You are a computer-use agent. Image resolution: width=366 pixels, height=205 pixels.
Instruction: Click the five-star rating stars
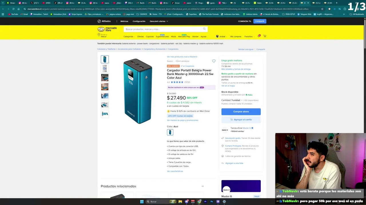coord(177,82)
